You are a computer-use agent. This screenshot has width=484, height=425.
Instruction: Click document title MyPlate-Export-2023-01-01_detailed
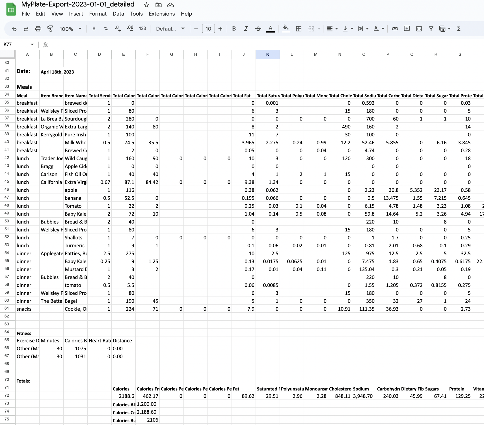click(78, 5)
